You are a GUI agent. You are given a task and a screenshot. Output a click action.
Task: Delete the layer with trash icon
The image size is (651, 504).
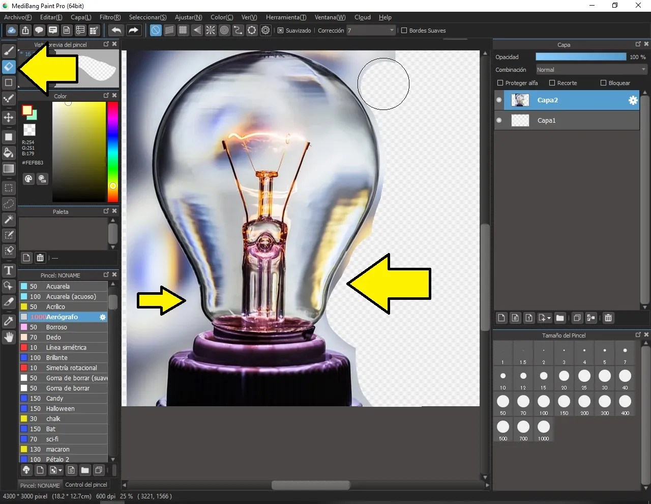pos(608,318)
